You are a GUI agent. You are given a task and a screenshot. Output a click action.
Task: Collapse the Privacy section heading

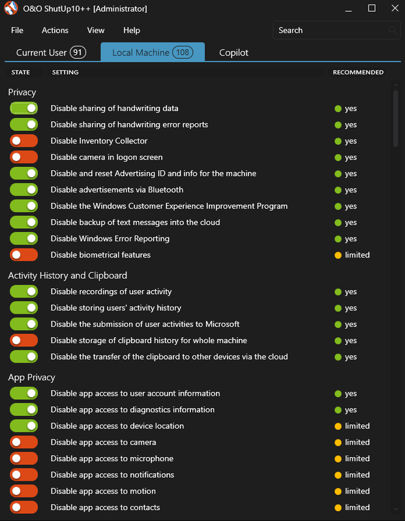(x=22, y=92)
